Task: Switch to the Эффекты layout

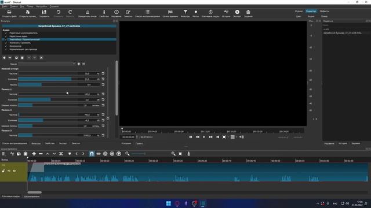Action: tap(324, 11)
